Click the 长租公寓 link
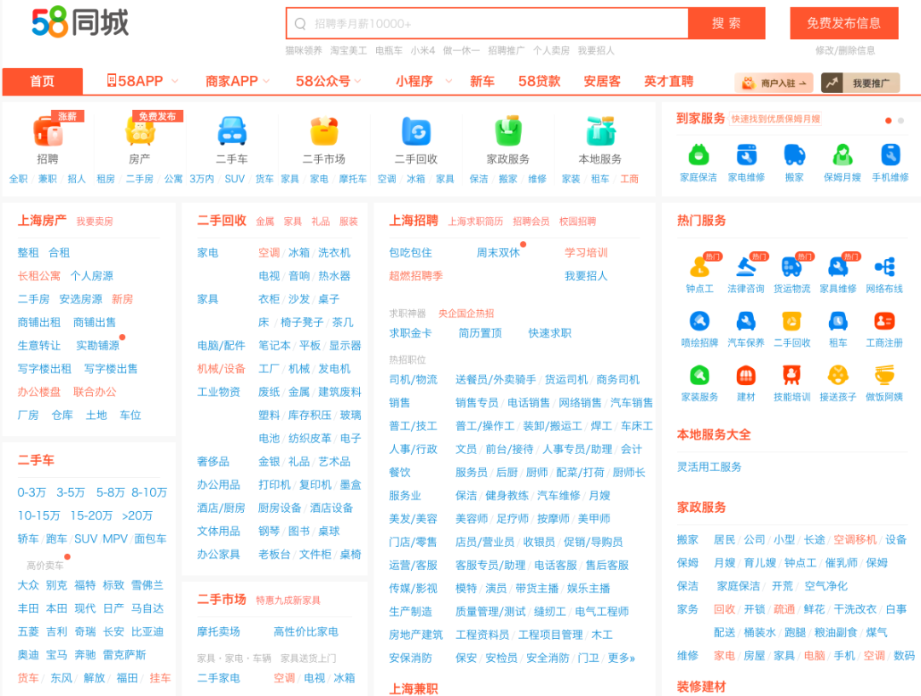This screenshot has height=696, width=921. (38, 276)
